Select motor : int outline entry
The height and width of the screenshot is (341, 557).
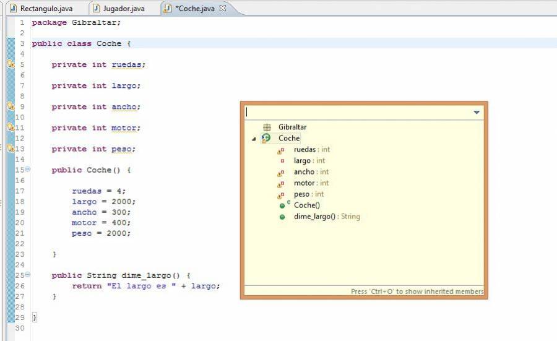pos(311,183)
